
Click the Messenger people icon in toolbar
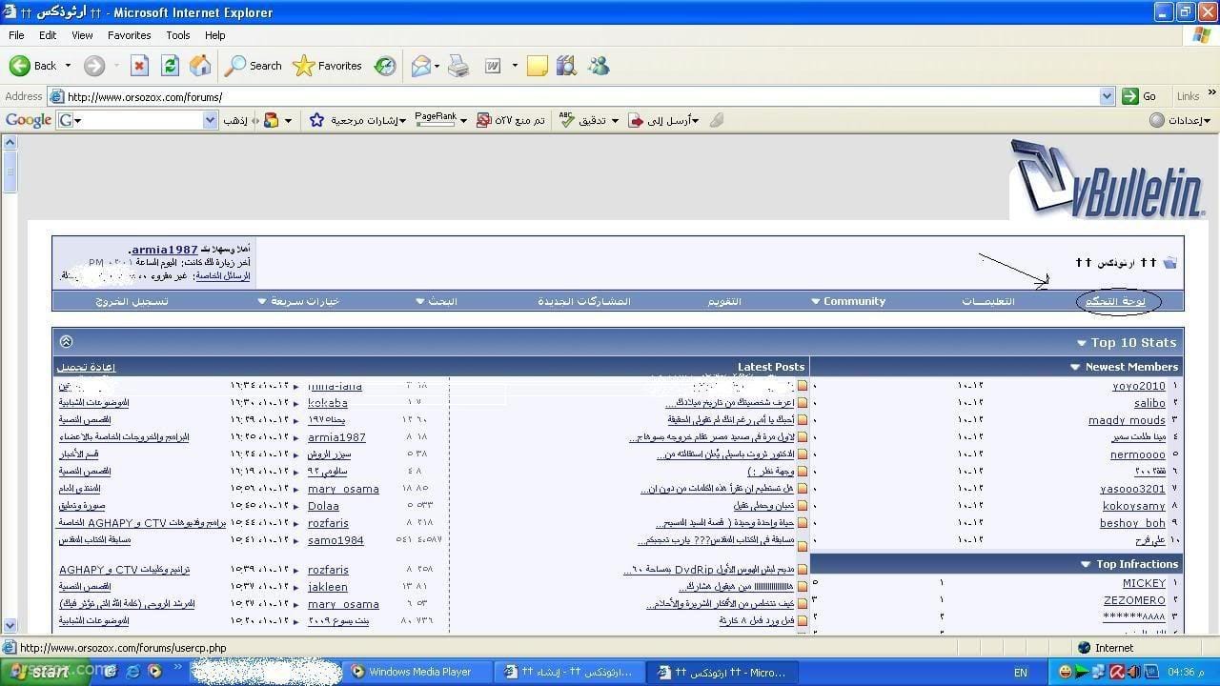pos(599,66)
